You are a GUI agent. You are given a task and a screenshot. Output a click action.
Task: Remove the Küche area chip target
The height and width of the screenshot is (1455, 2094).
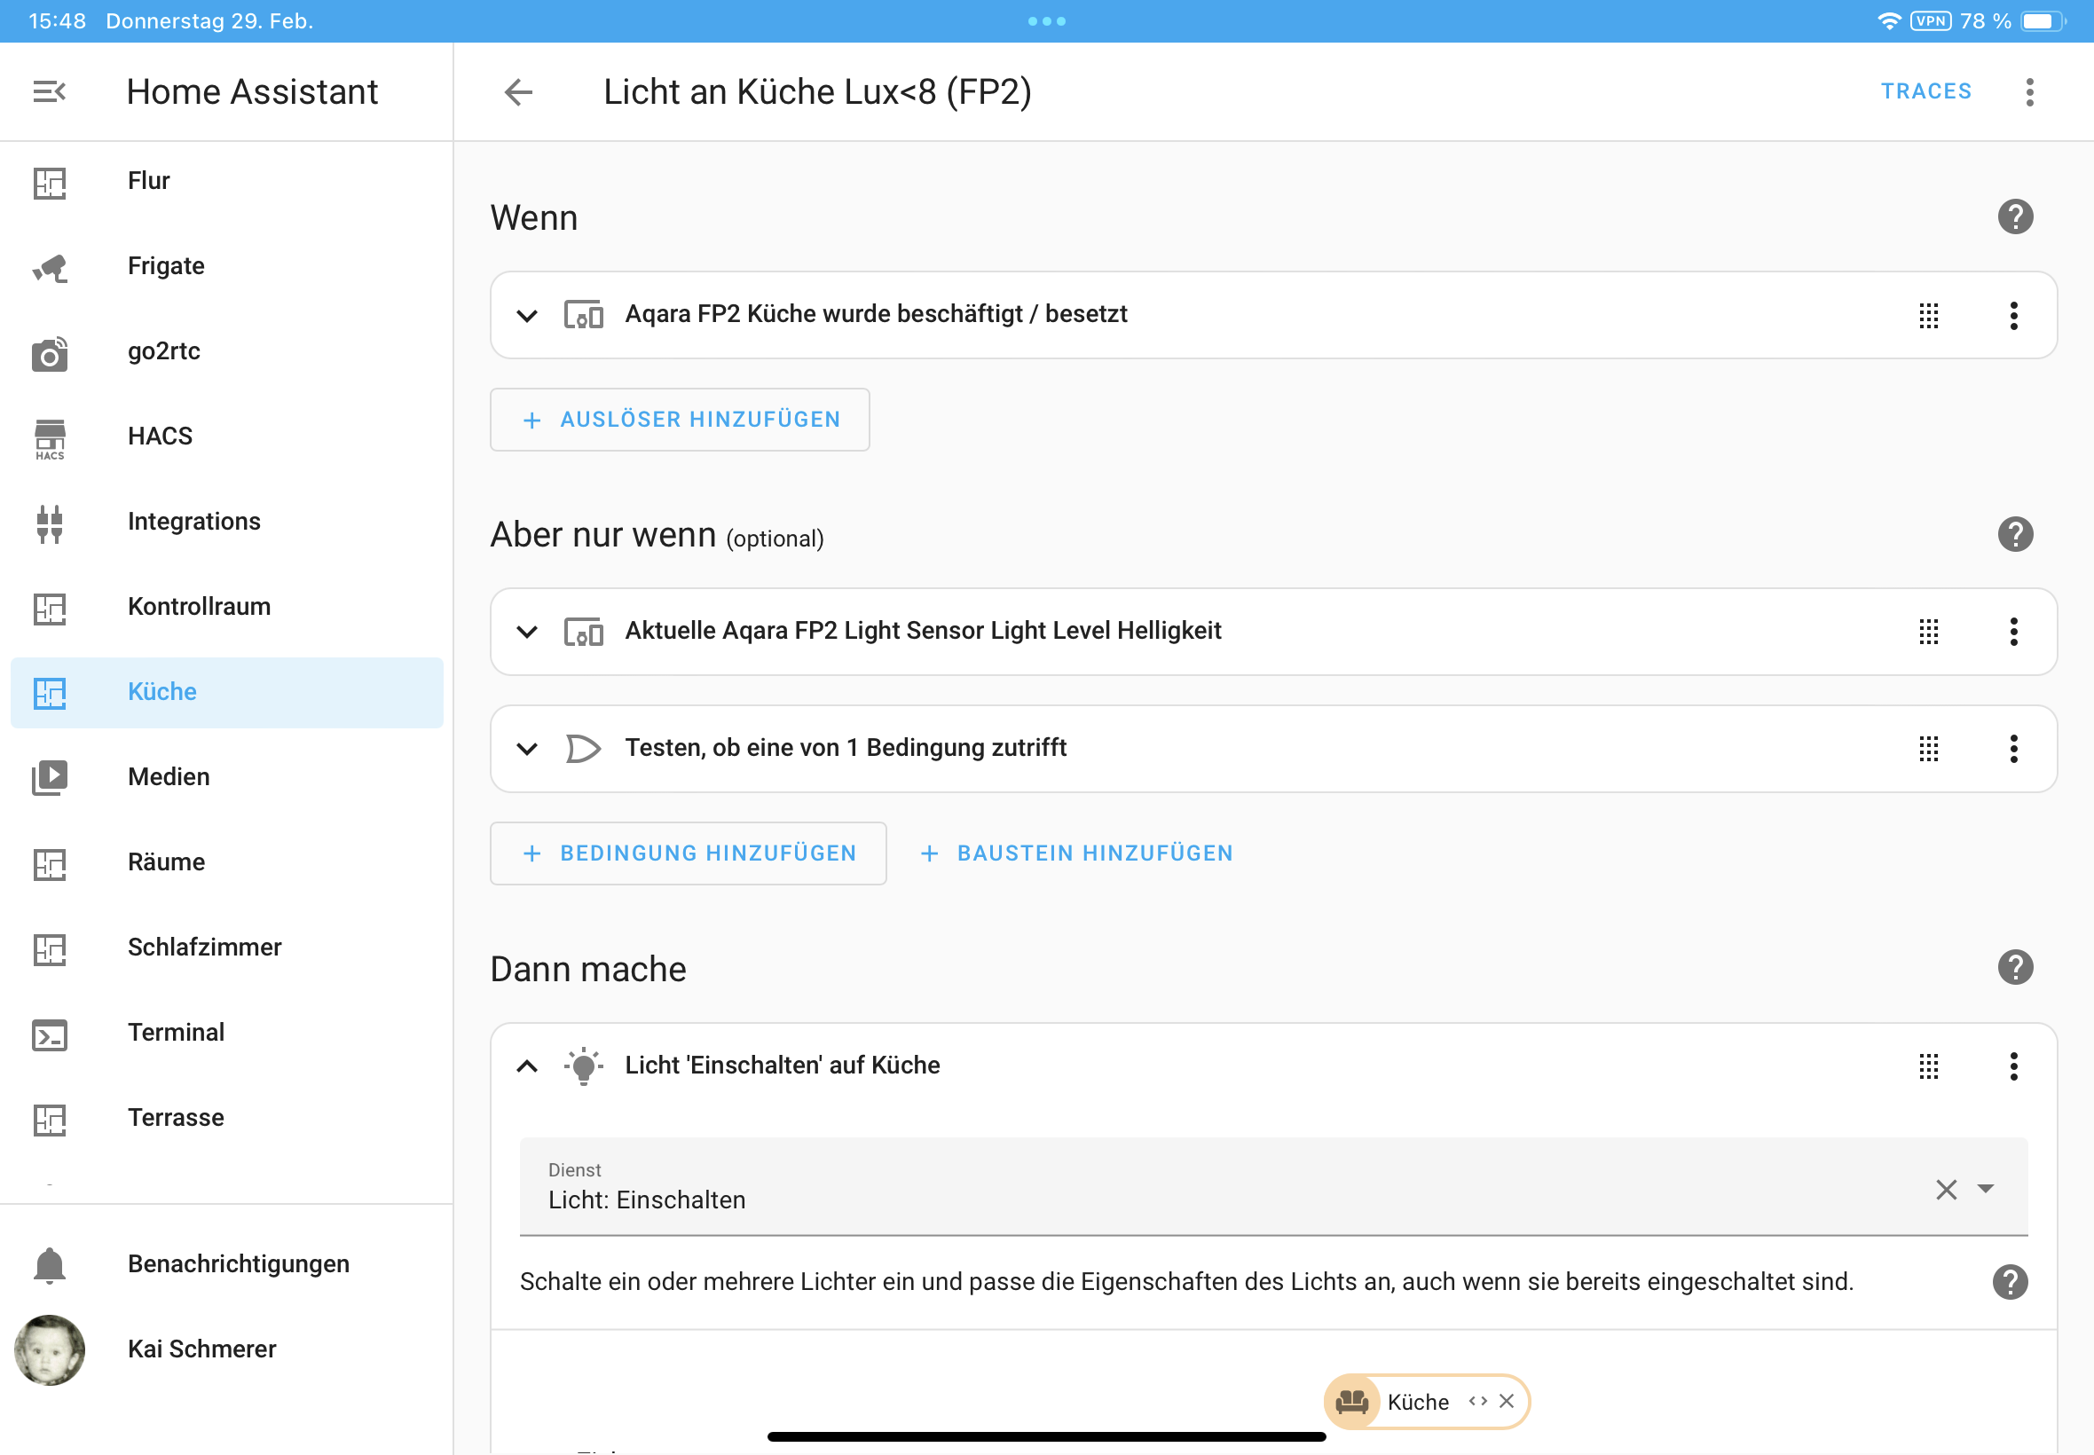coord(1507,1401)
